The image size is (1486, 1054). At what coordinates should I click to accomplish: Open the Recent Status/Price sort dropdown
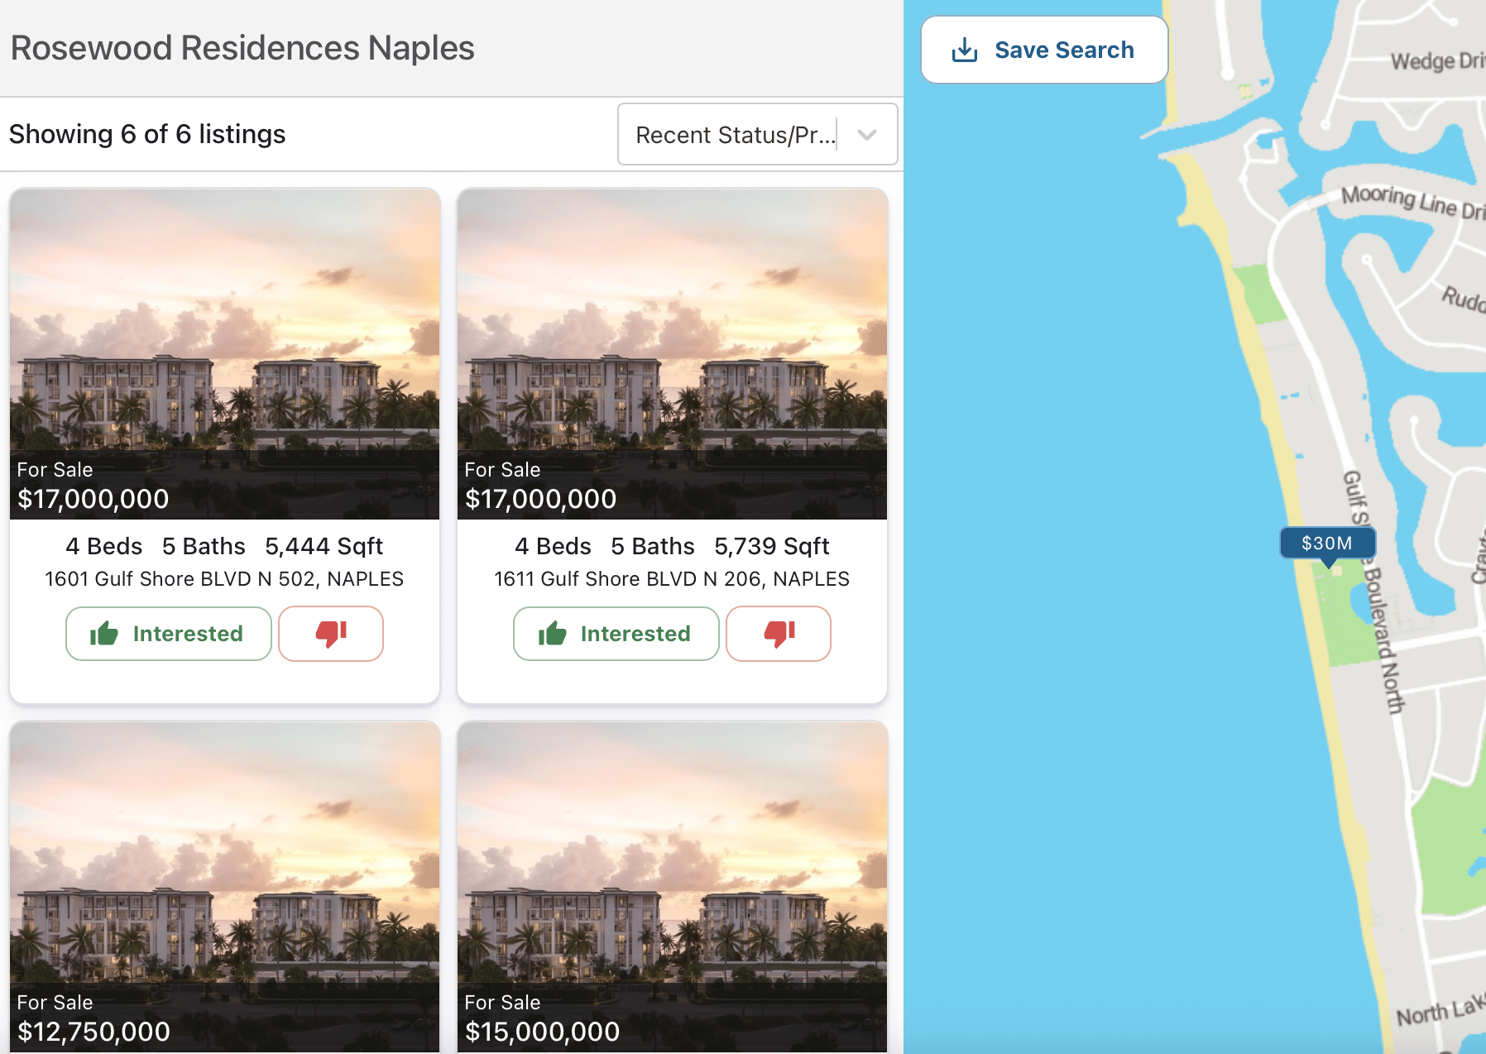tap(757, 134)
